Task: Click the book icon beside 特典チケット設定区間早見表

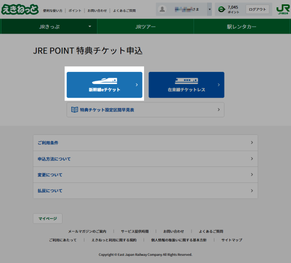Action: pyautogui.click(x=75, y=110)
